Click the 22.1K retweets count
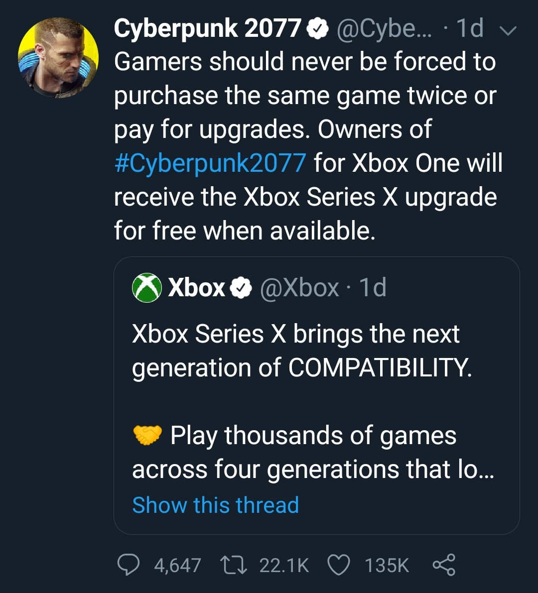 pos(284,566)
